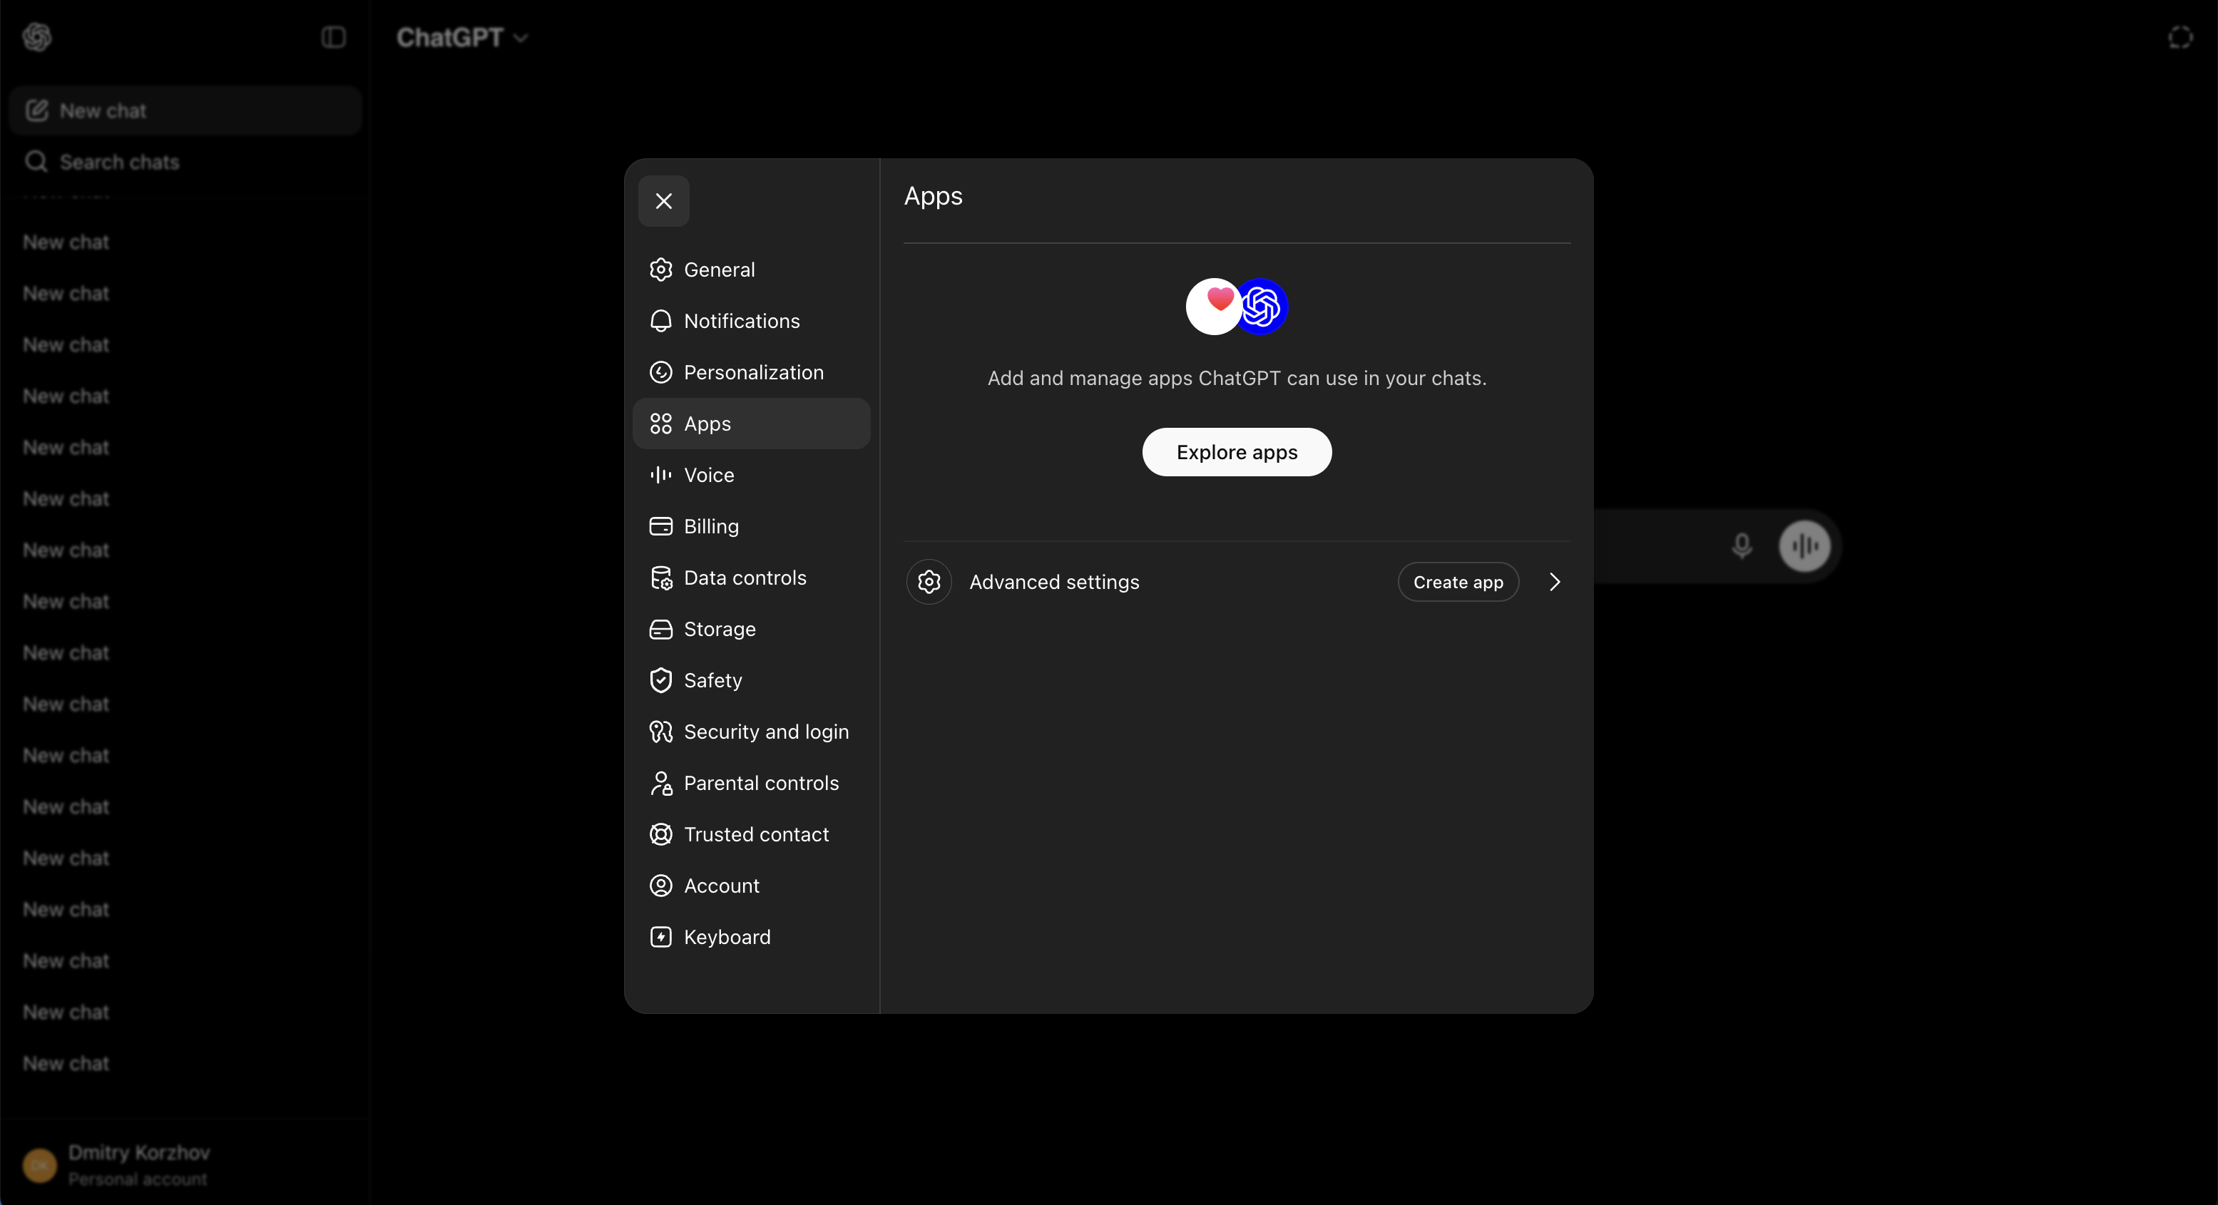Select the Notifications bell icon

click(660, 321)
